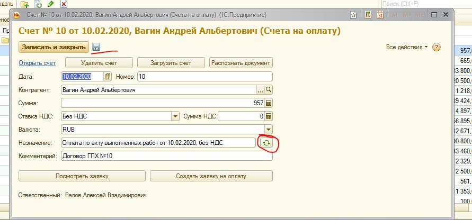
Task: Open the Все действия menu
Action: pos(407,47)
